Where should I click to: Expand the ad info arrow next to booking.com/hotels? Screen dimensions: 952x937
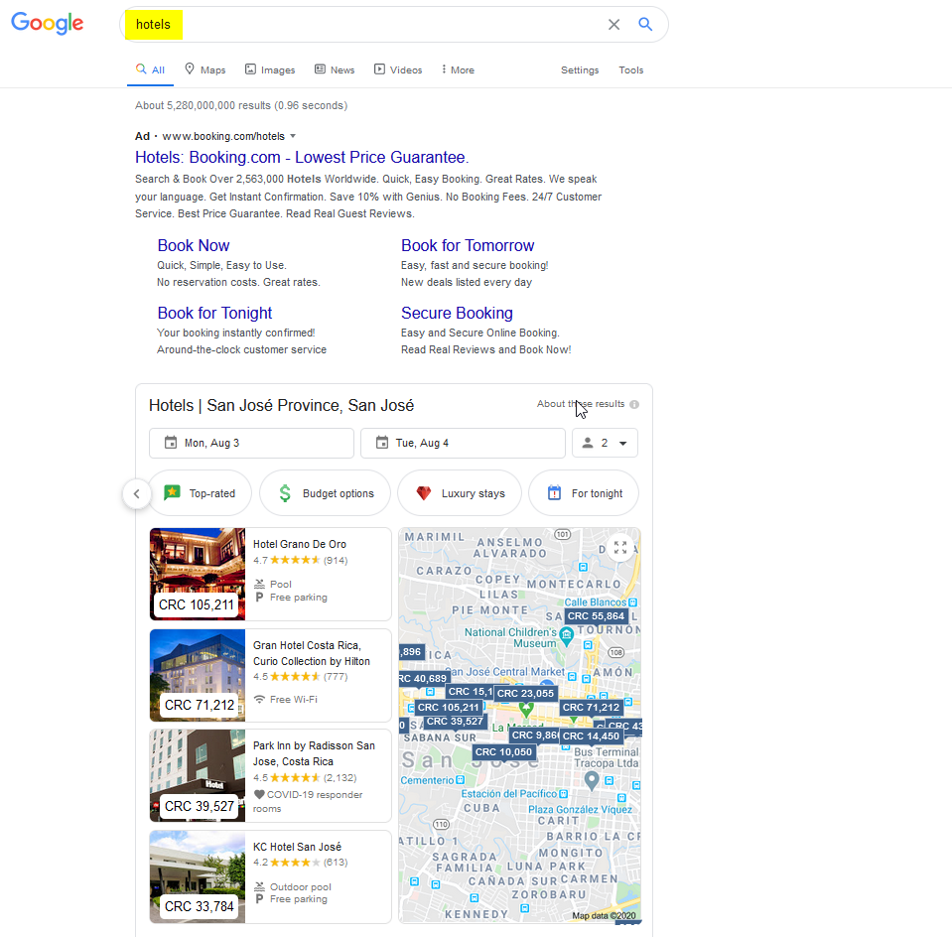(x=293, y=136)
